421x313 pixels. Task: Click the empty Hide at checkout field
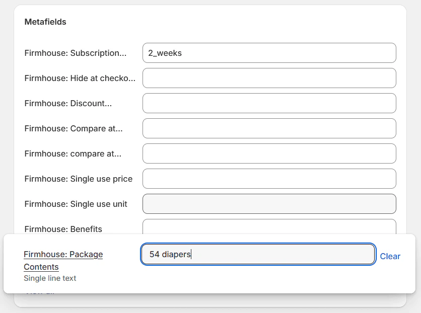pos(269,78)
